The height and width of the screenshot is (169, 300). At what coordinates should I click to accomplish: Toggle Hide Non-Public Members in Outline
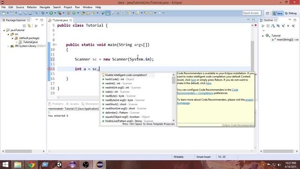click(x=288, y=26)
